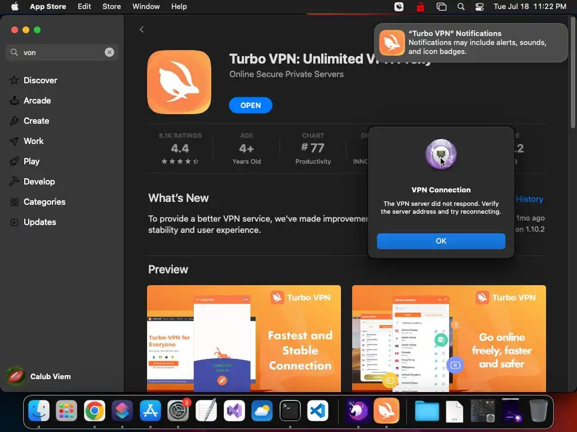The height and width of the screenshot is (432, 577).
Task: Click the Play rocket icon
Action: (14, 161)
